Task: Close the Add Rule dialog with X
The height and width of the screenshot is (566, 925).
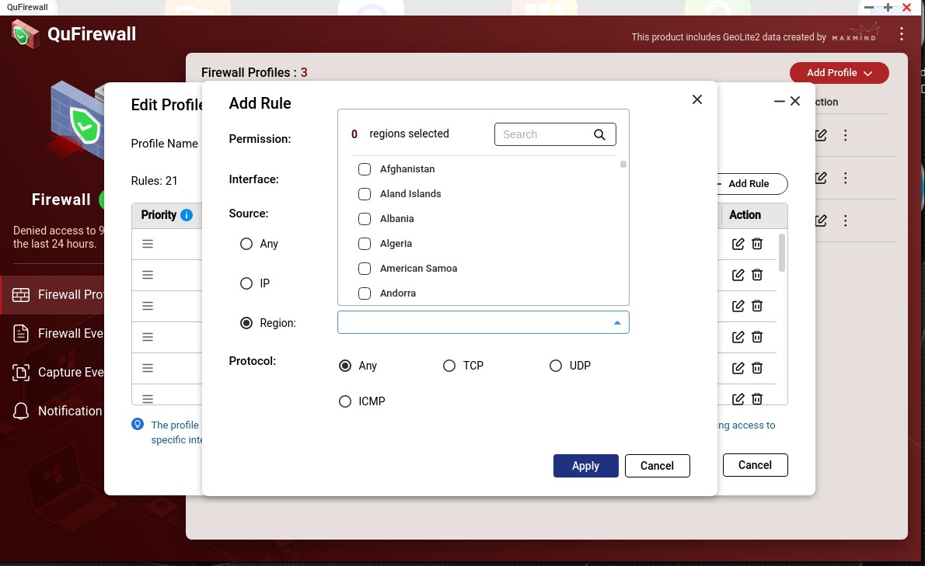Action: [696, 99]
